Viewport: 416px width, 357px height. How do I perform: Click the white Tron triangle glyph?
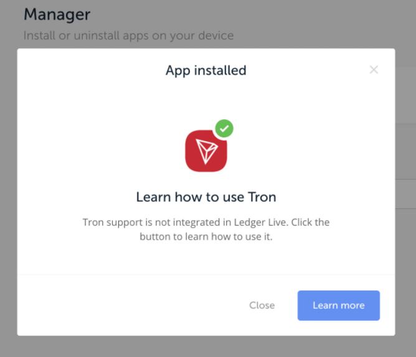pyautogui.click(x=206, y=152)
